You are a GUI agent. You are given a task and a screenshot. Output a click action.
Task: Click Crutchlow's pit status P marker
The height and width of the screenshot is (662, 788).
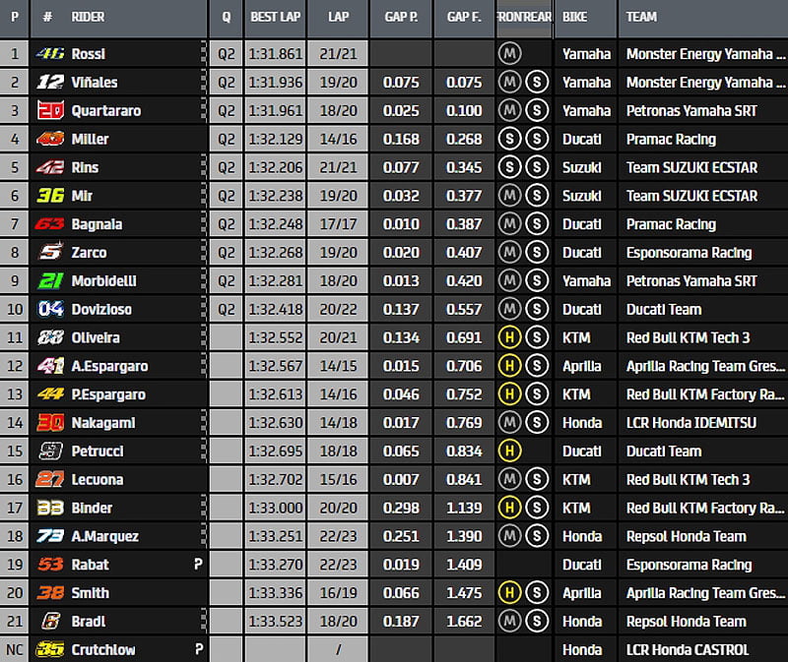point(199,649)
